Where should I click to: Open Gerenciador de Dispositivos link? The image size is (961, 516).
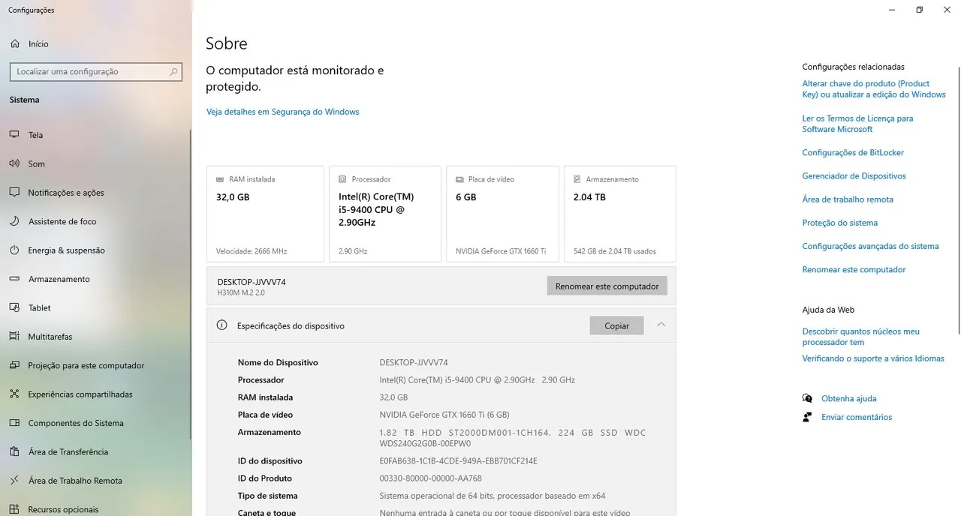click(x=854, y=176)
